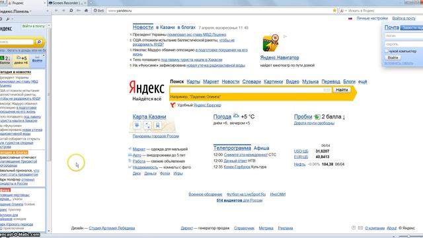
Task: Open the Yandex Navigator app icon
Action: [271, 43]
